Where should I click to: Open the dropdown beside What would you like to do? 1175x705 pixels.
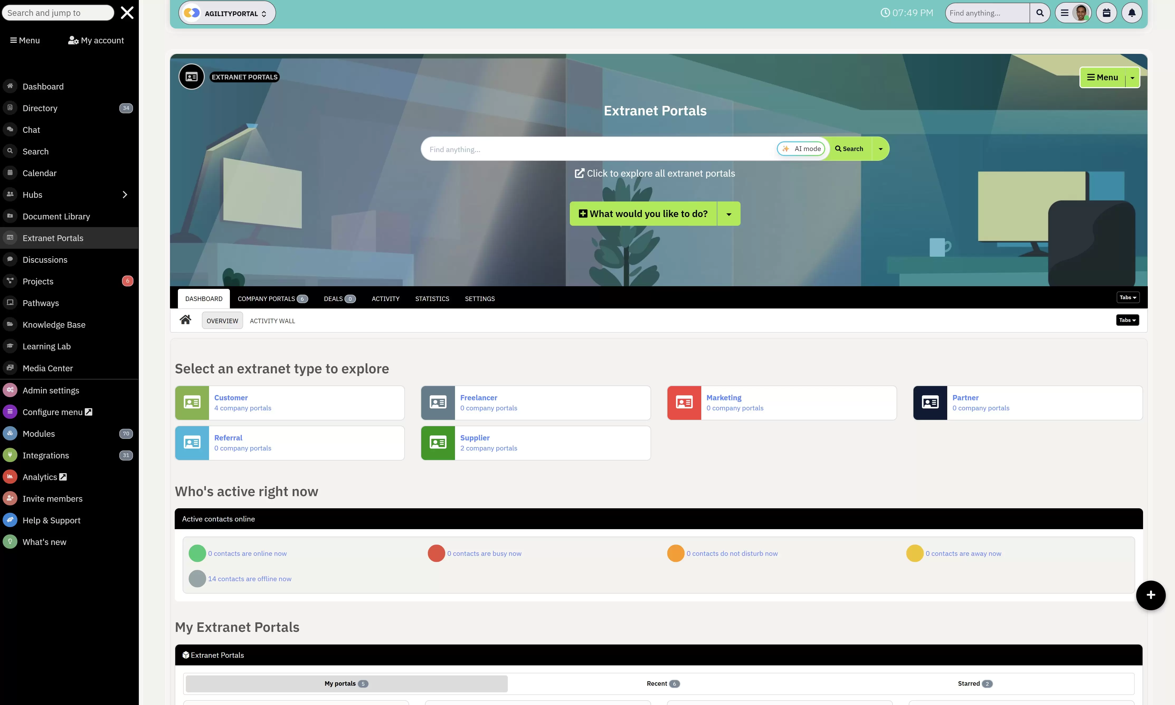[x=729, y=214]
